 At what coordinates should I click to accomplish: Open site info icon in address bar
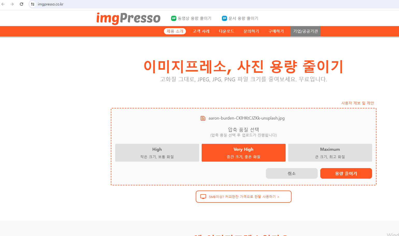click(x=33, y=4)
